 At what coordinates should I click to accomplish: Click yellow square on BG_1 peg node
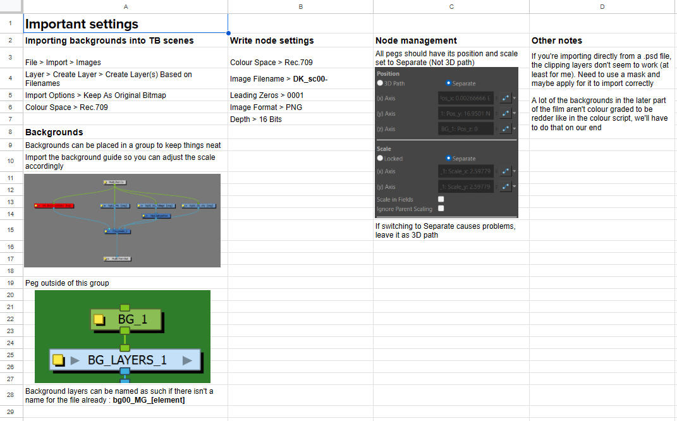coord(99,320)
